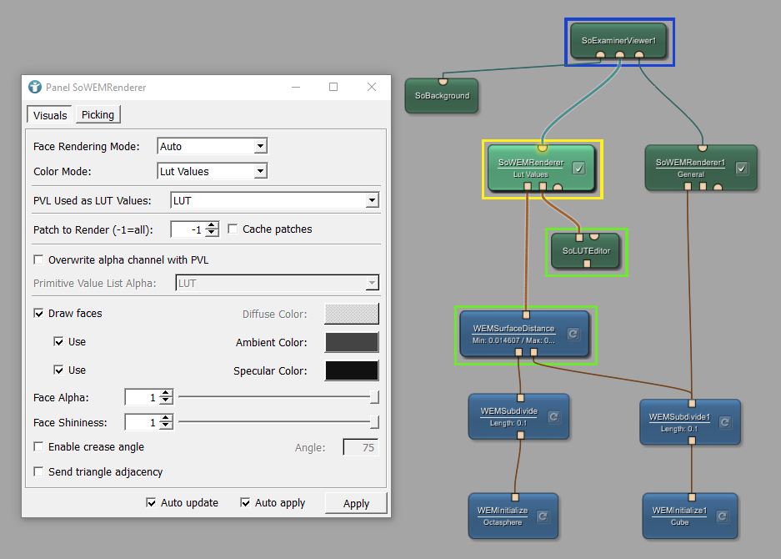
Task: Toggle the SoWEMRenderer1 node checkmark icon
Action: tap(741, 168)
